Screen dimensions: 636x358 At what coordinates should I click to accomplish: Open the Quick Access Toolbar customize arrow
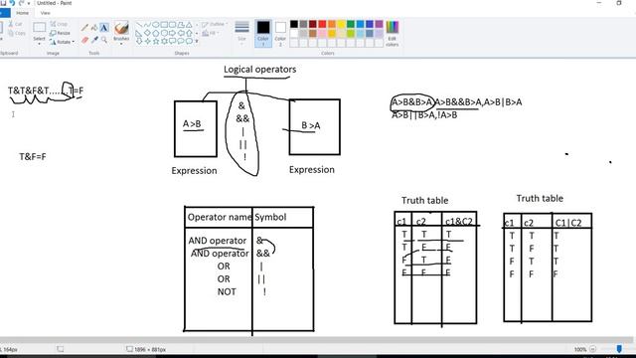point(29,3)
